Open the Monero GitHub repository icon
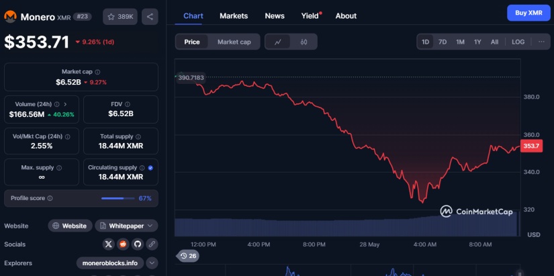The width and height of the screenshot is (554, 276). click(138, 244)
